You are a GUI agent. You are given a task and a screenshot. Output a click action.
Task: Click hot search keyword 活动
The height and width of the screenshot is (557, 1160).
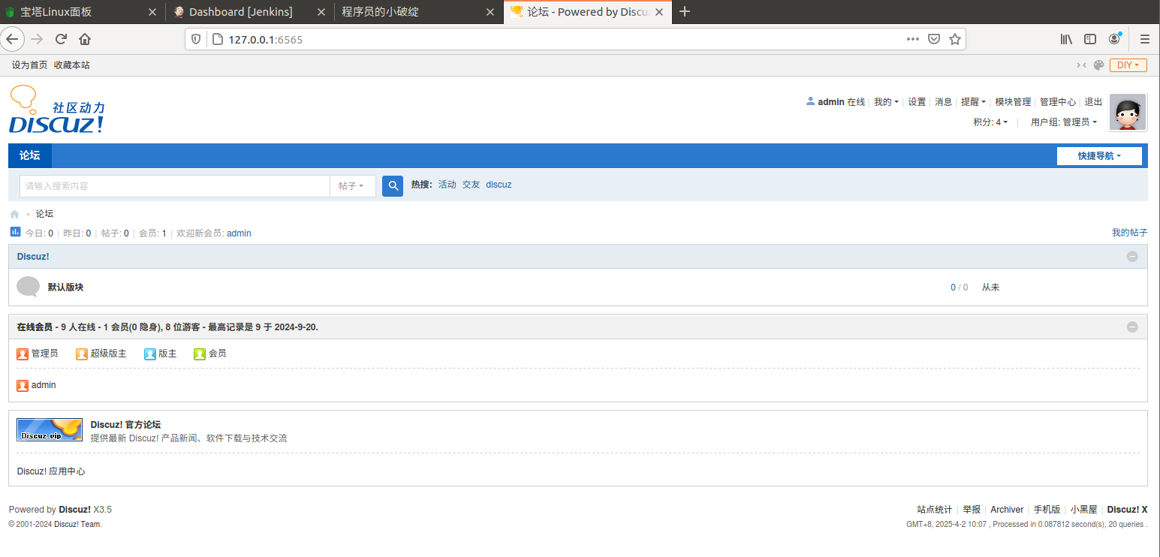pyautogui.click(x=447, y=185)
